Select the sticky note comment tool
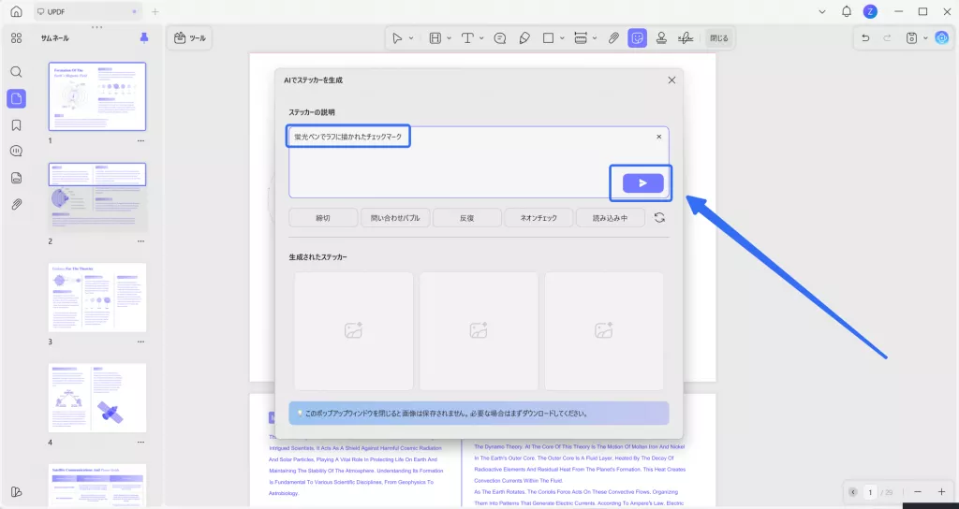 500,37
